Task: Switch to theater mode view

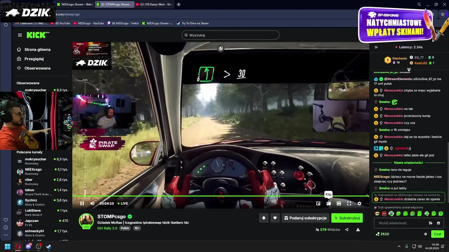Action: (339, 203)
